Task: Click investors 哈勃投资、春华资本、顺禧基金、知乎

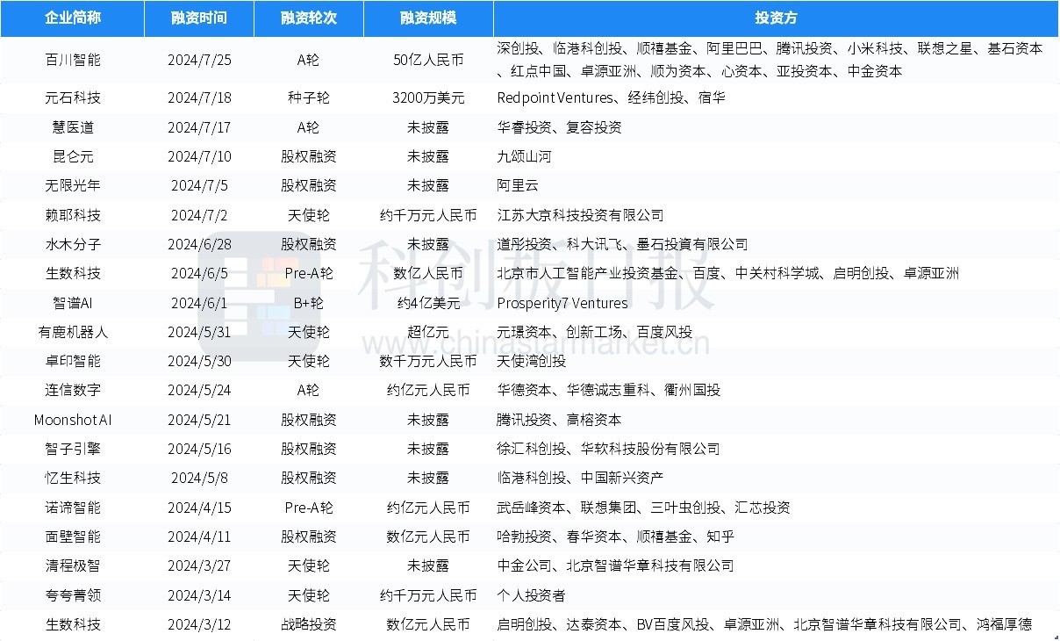Action: [615, 537]
